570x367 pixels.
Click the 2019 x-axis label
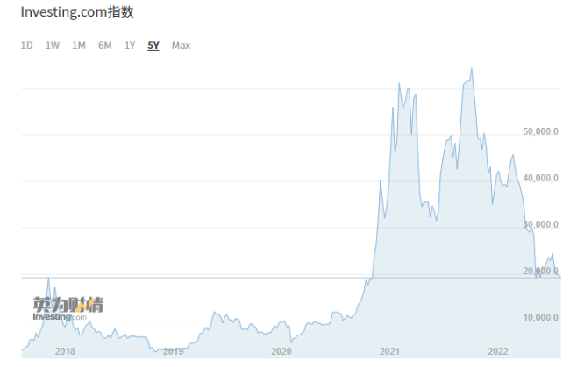(x=173, y=351)
